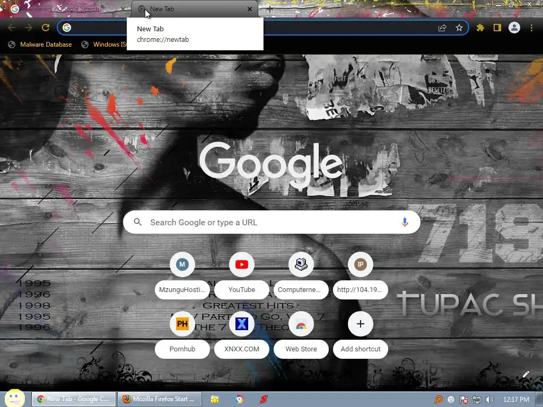Click the Add shortcut plus icon
This screenshot has width=543, height=407.
(361, 324)
